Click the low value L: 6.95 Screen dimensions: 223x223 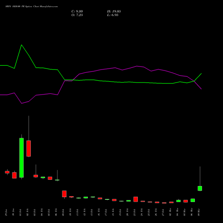pyautogui.click(x=113, y=15)
